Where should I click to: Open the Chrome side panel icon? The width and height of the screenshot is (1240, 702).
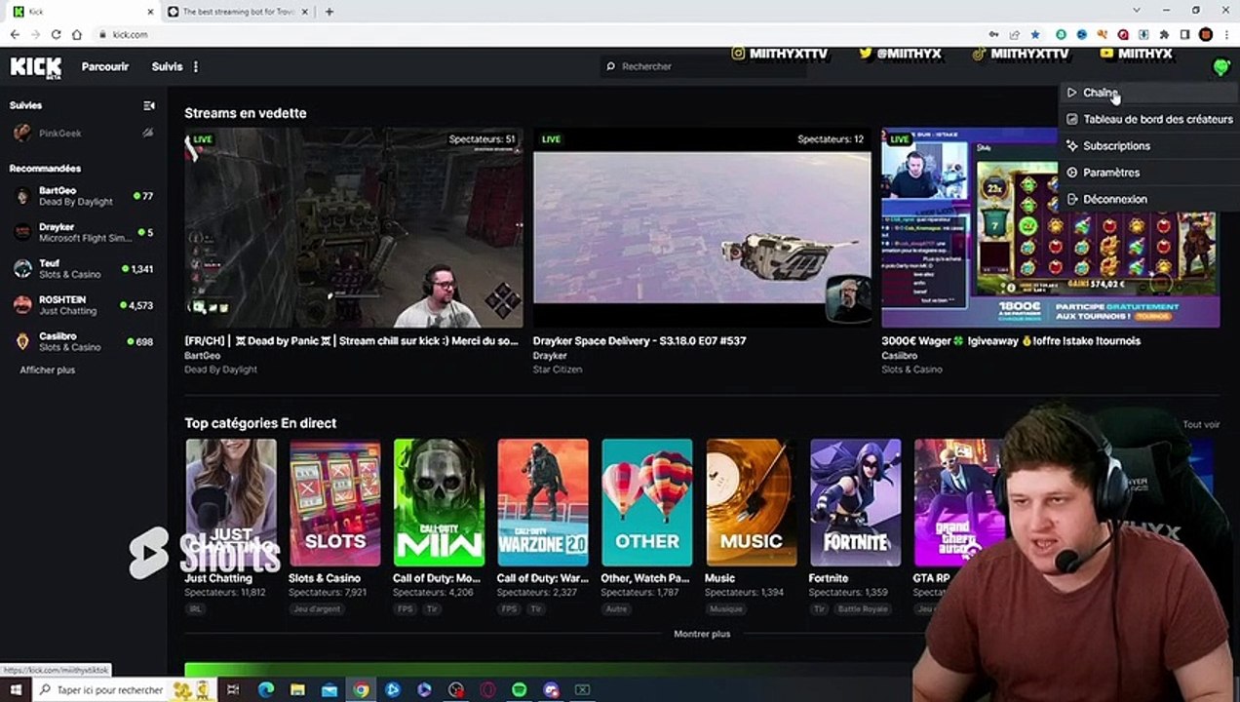(x=1184, y=34)
